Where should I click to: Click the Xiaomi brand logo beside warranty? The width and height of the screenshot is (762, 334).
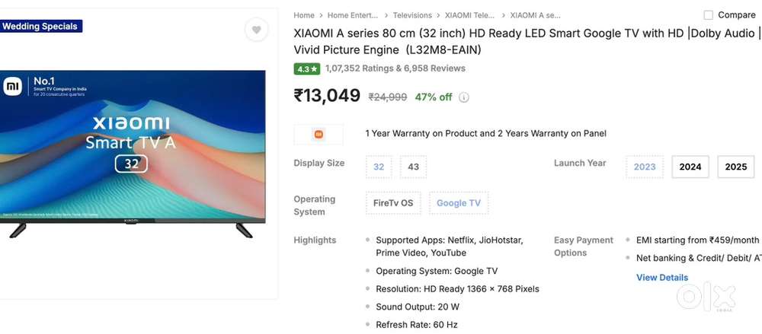coord(319,134)
